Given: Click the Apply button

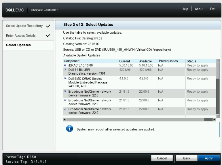Looking at the screenshot, I should (209, 158).
